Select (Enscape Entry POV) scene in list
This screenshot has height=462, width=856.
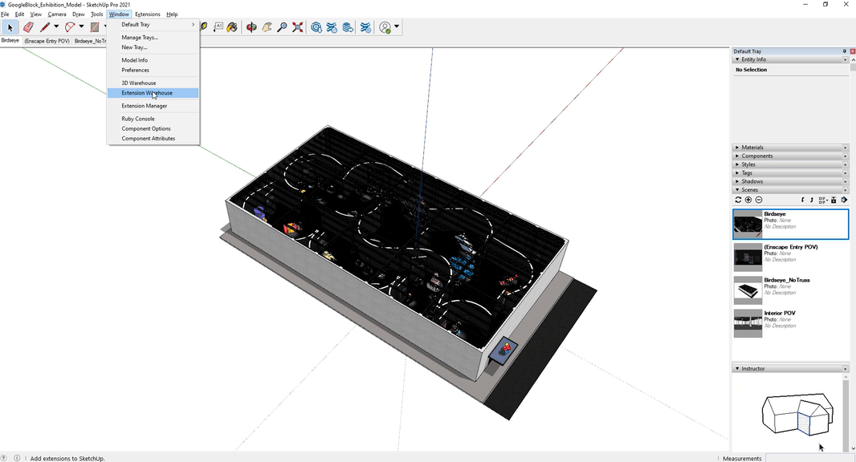[790, 257]
